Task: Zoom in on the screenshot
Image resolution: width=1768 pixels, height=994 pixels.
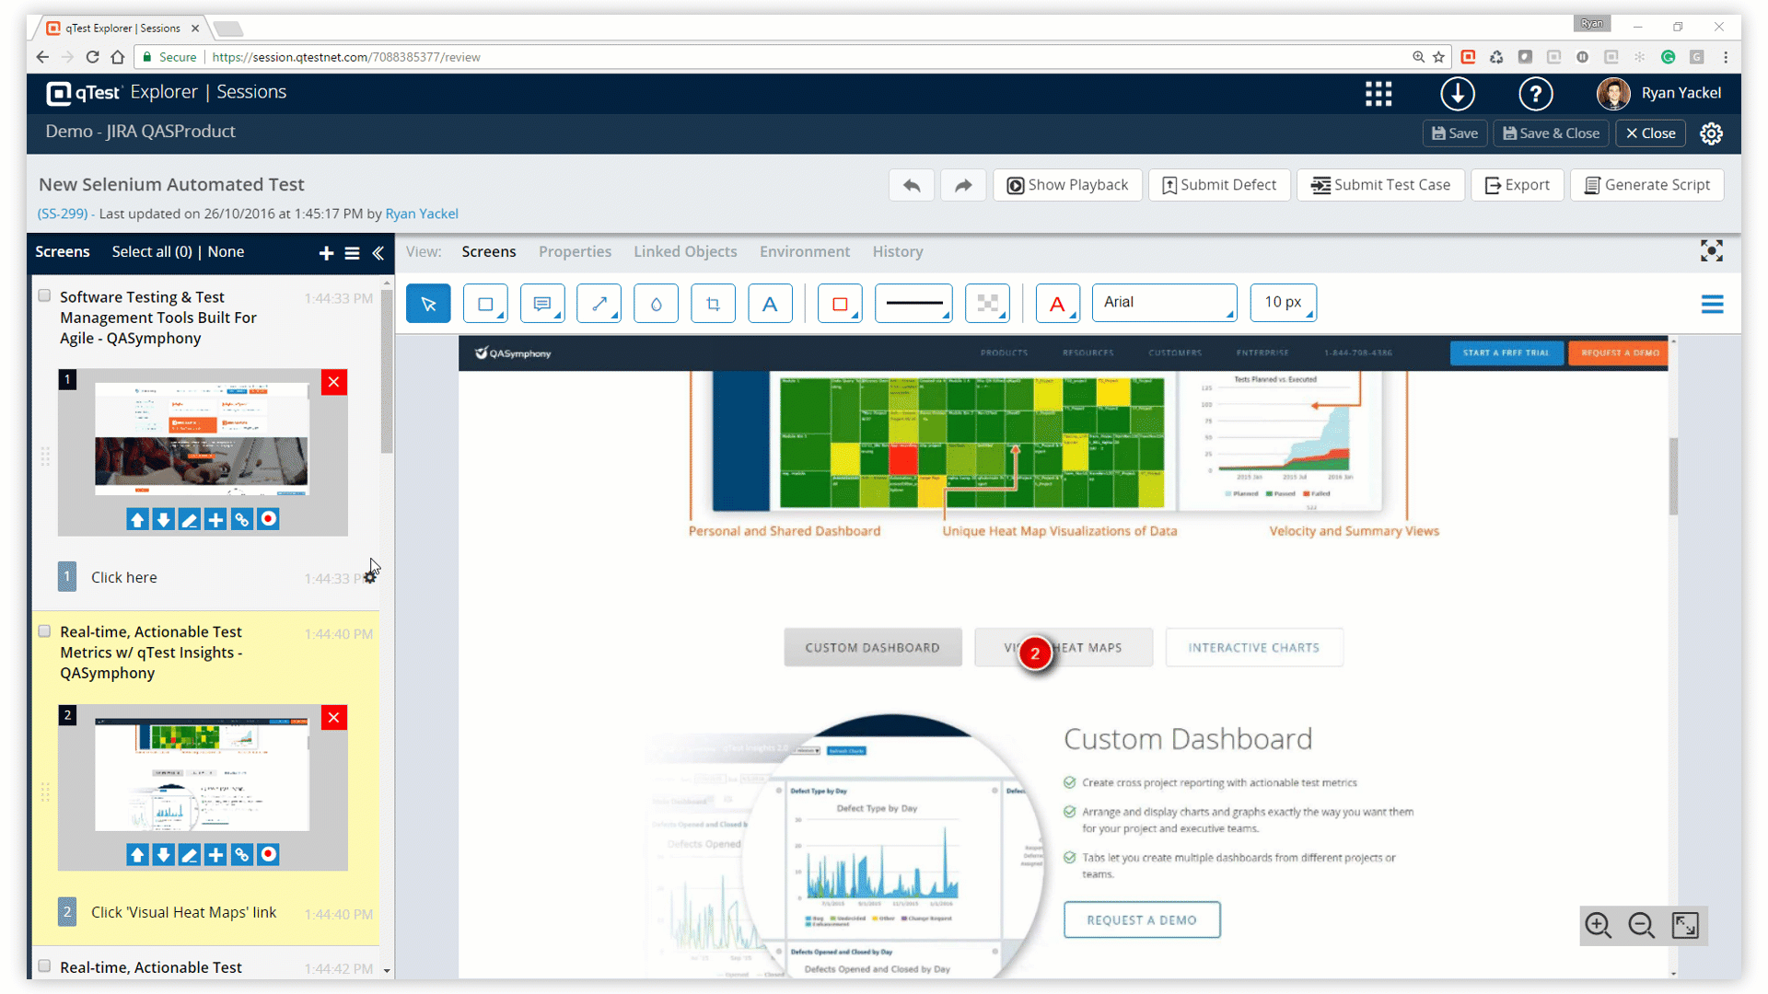Action: tap(1599, 925)
